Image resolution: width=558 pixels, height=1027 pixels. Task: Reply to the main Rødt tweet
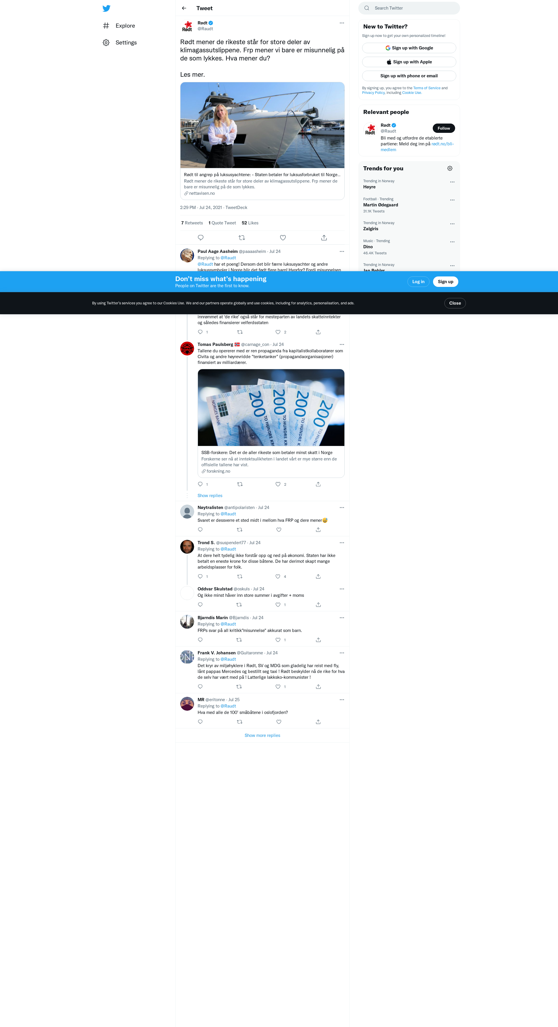pyautogui.click(x=201, y=237)
